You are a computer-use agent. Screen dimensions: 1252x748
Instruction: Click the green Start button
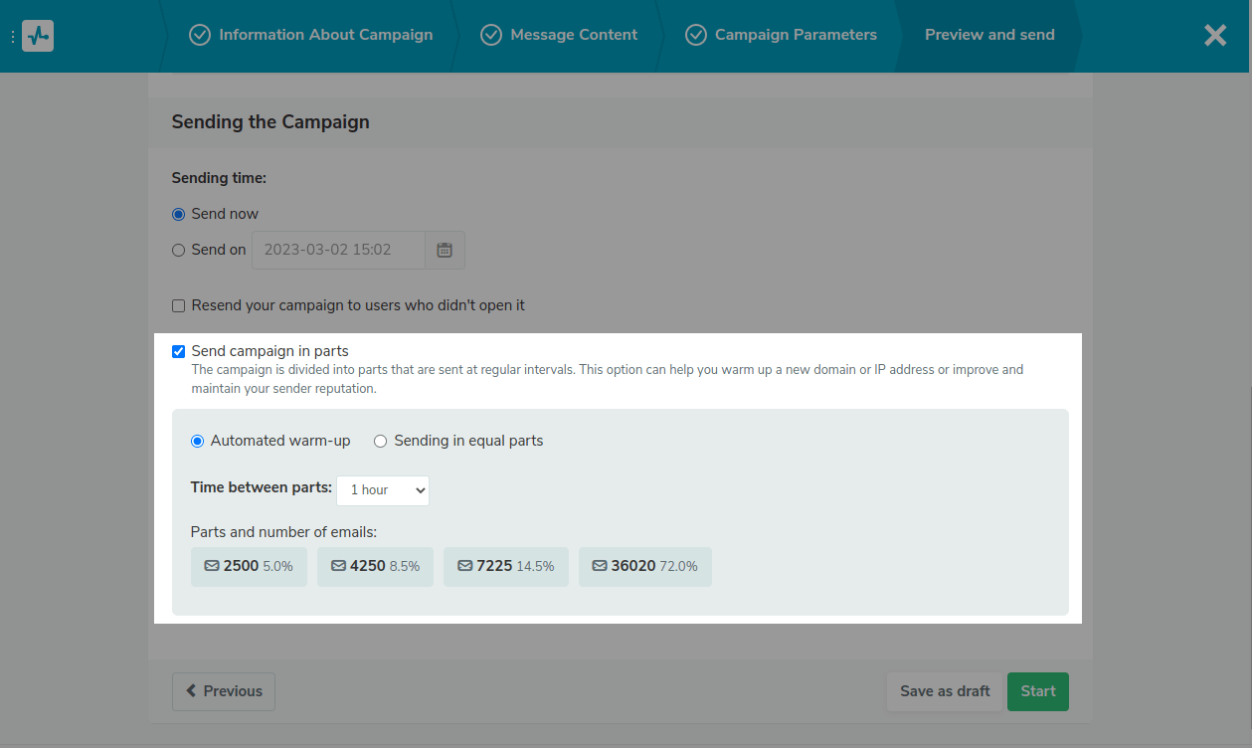1037,691
